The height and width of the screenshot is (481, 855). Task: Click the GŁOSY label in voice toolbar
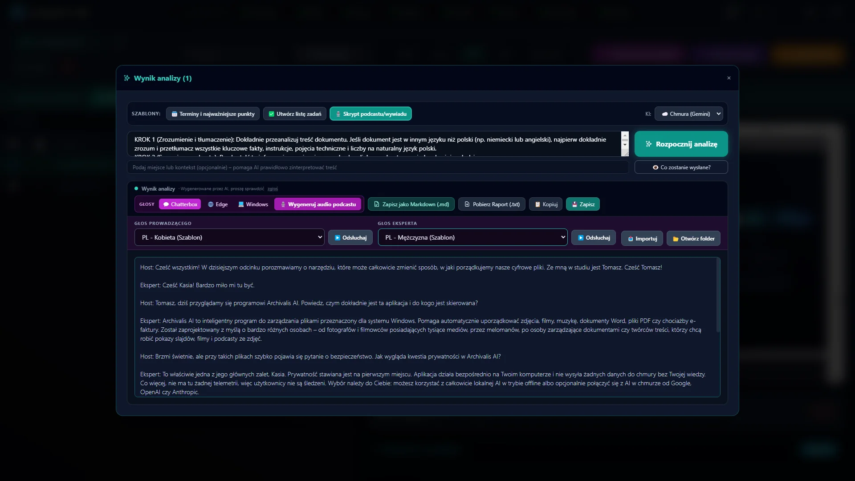(x=147, y=204)
